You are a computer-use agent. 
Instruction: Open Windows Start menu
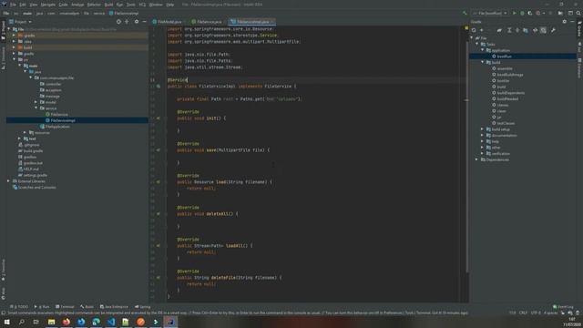[x=6, y=322]
